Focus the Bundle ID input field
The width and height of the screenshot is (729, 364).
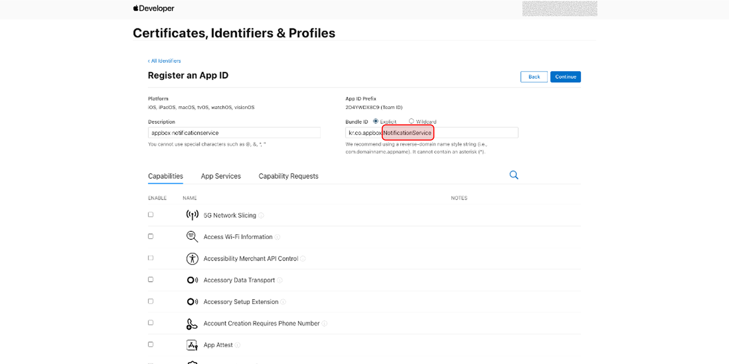coord(432,133)
